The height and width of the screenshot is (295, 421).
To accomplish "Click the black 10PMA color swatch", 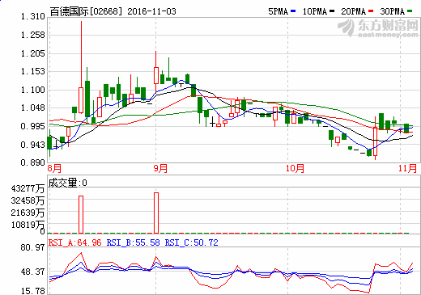I will pyautogui.click(x=332, y=11).
